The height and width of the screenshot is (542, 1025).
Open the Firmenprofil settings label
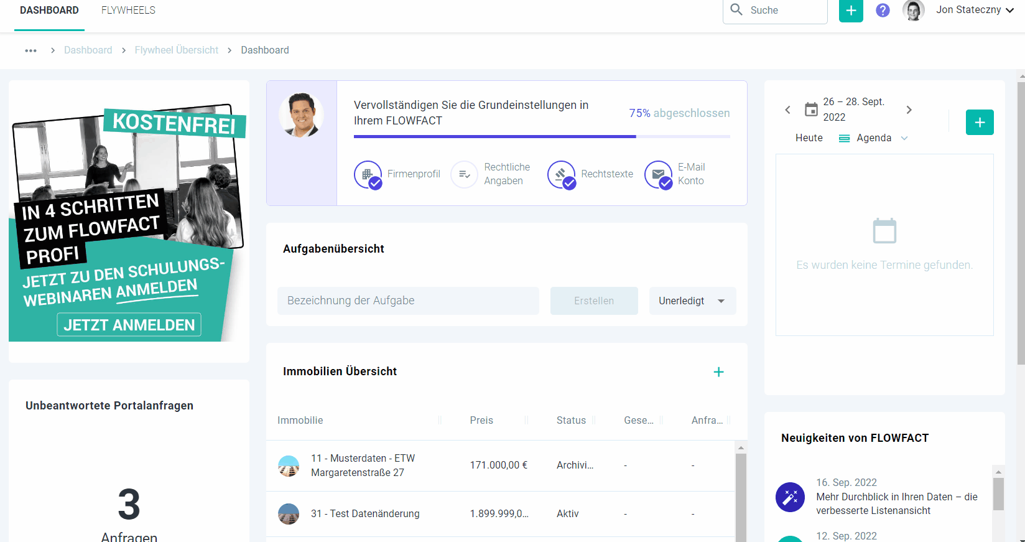pos(414,174)
